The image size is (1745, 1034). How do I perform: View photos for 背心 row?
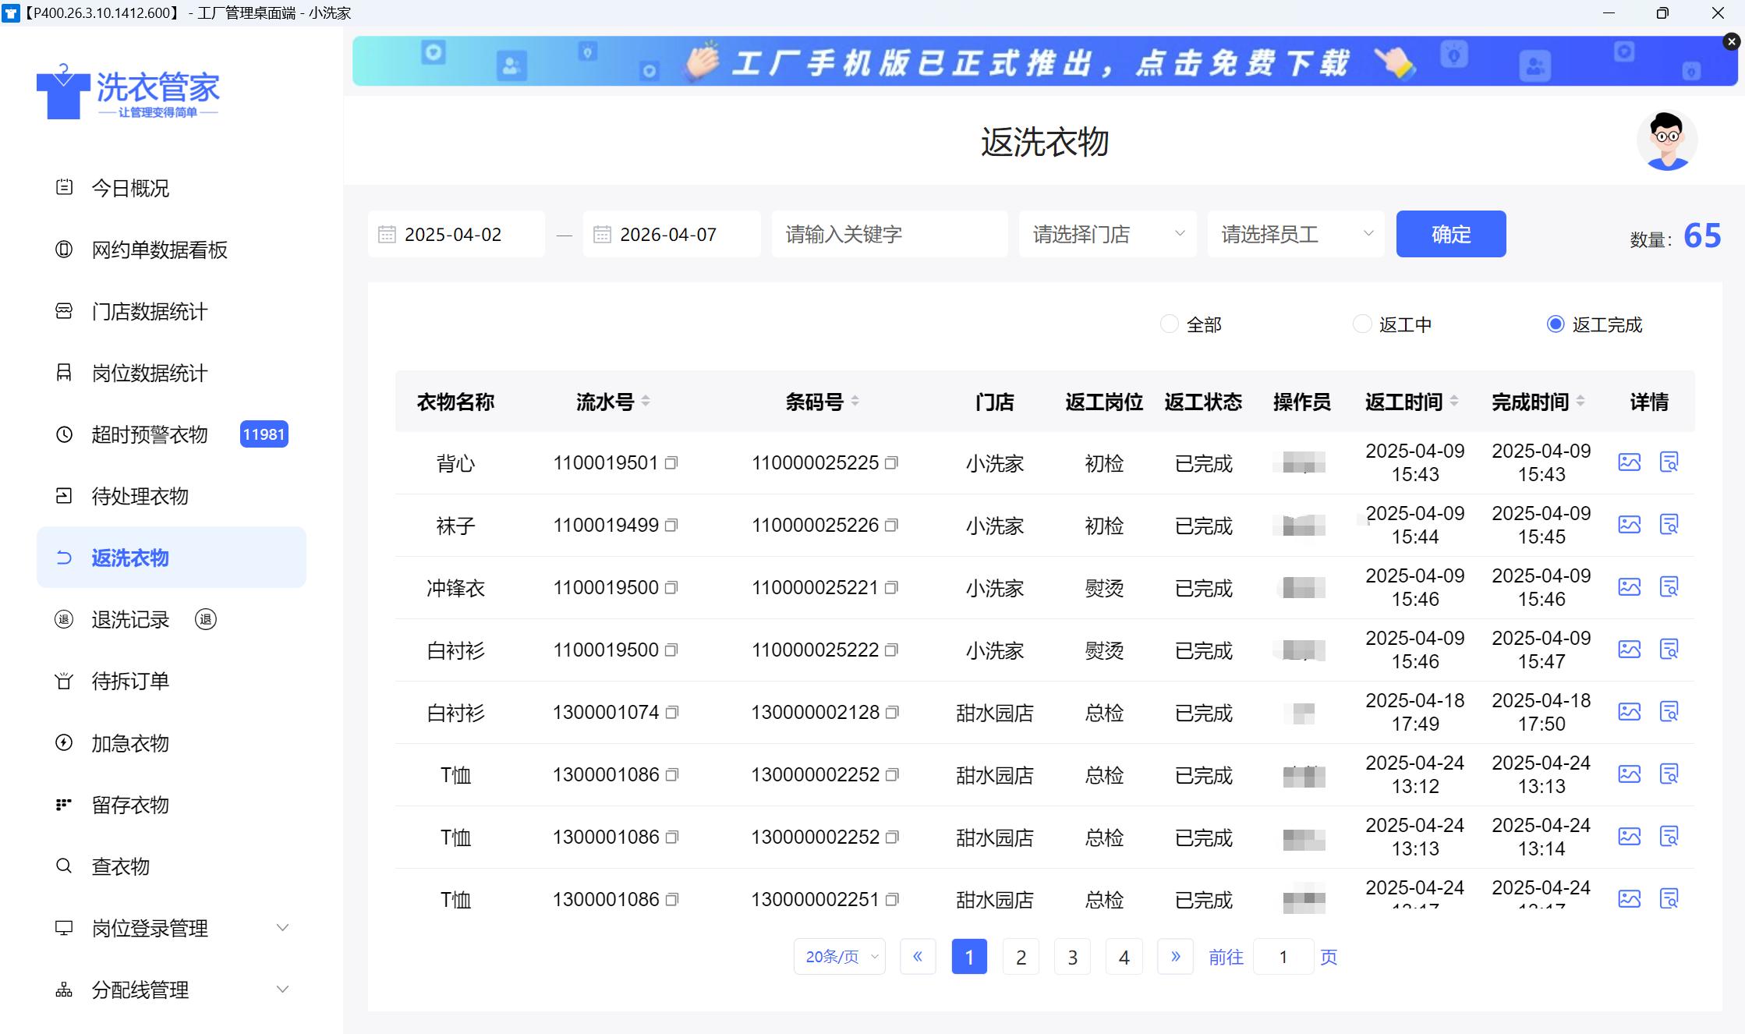pos(1630,462)
